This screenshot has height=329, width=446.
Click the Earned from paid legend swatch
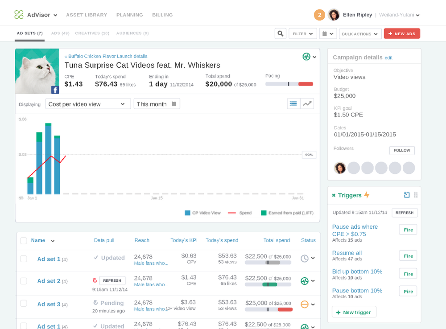click(264, 213)
